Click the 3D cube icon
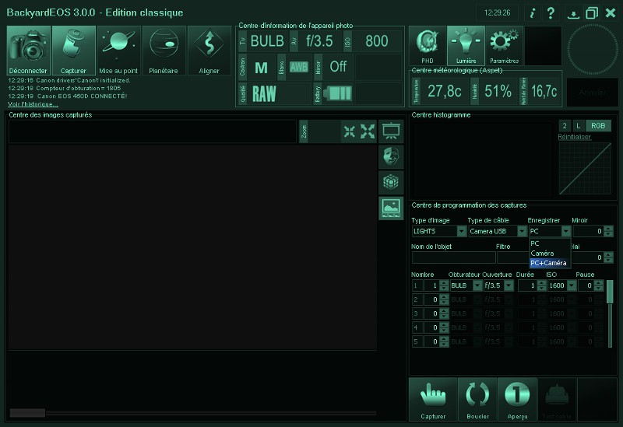Screen dimensions: 623x427 pos(391,182)
